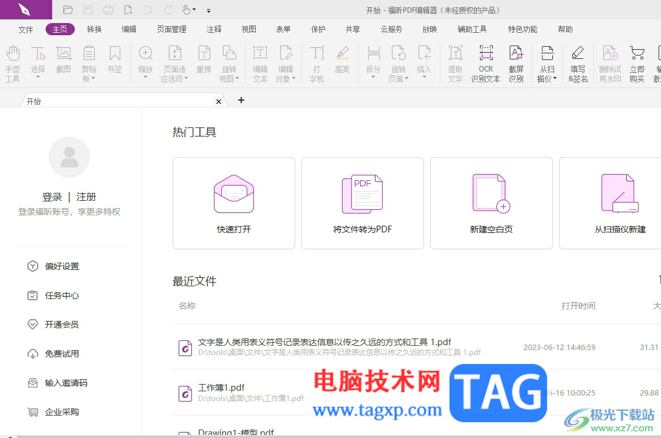
Task: Open recent file 文字是人类用表义符号…工具 1.pdf
Action: tap(324, 342)
